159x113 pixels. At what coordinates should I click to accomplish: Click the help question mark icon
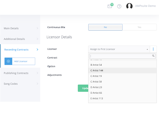119,6
